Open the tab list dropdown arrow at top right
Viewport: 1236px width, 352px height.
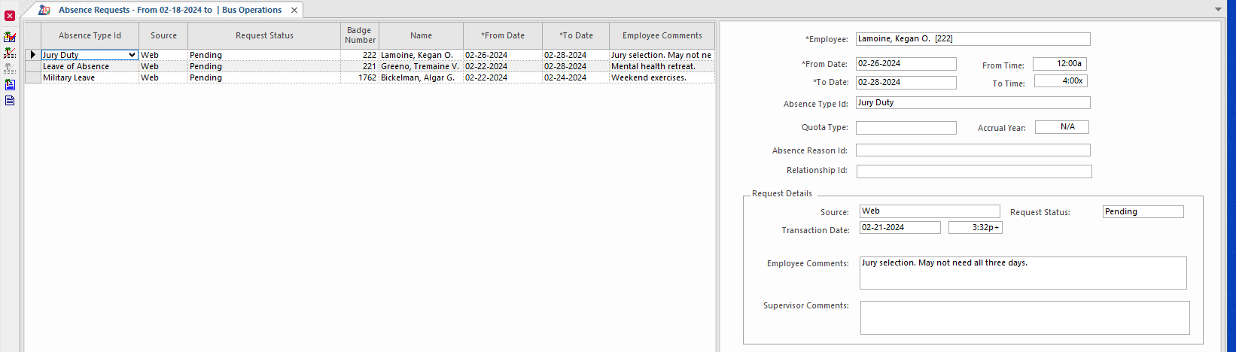[x=1219, y=10]
